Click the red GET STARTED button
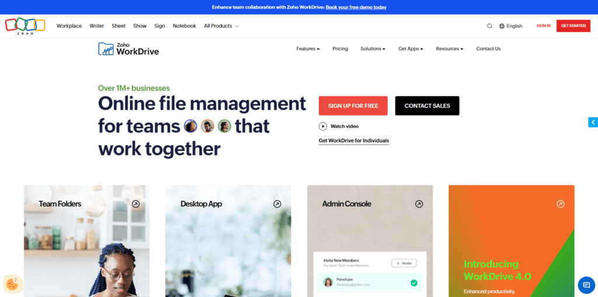Viewport: 598px width, 297px height. [573, 26]
